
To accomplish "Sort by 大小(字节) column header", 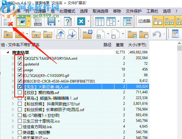I will (x=138, y=45).
